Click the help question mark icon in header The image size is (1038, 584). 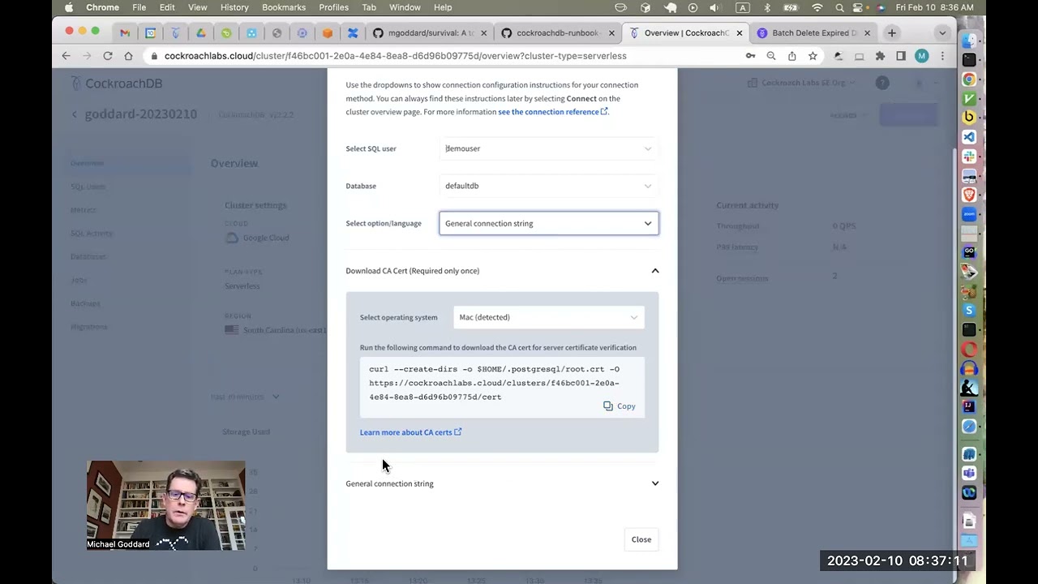[x=882, y=83]
